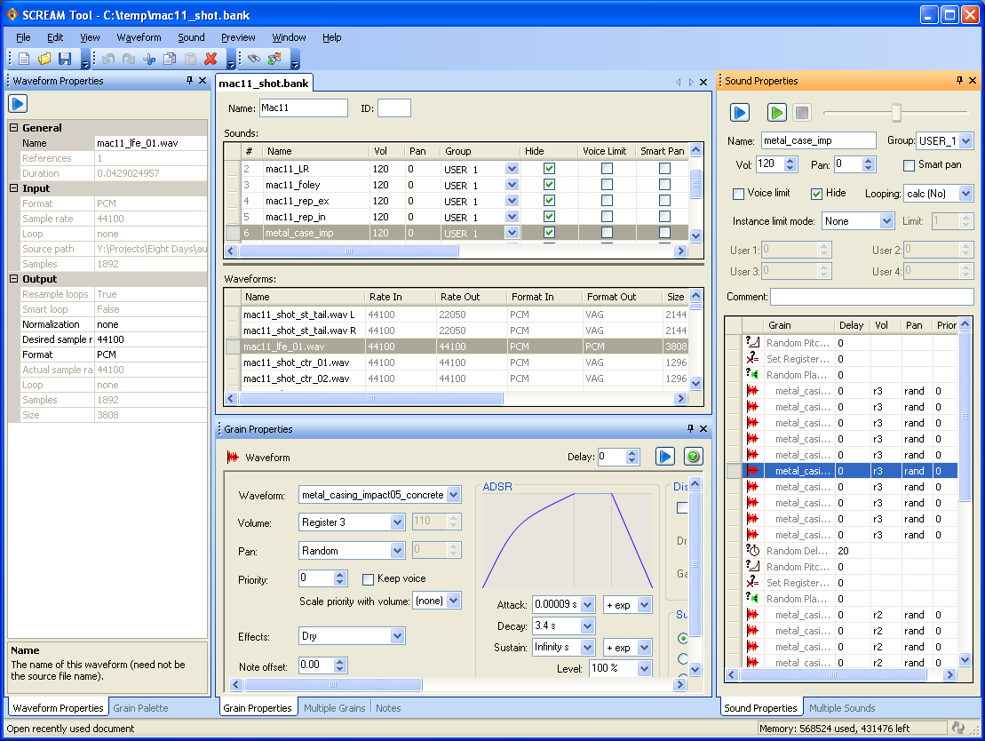Enable Voice Limit for mac11_foley
The width and height of the screenshot is (985, 741).
(x=607, y=185)
